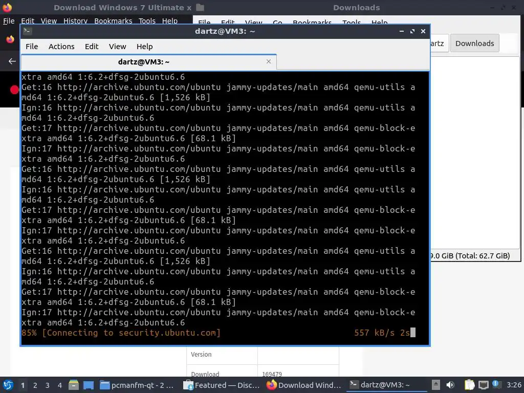The image size is (524, 393).
Task: Open Firefox File menu
Action: tap(9, 21)
